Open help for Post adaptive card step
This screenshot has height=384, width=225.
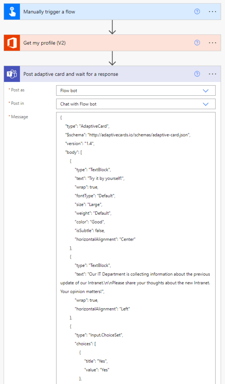point(197,74)
